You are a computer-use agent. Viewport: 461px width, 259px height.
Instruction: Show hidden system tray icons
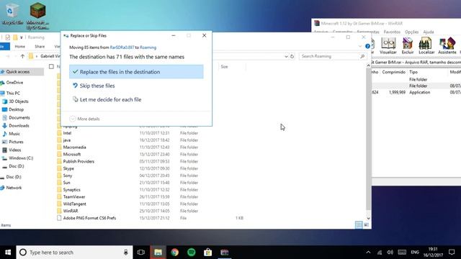368,253
